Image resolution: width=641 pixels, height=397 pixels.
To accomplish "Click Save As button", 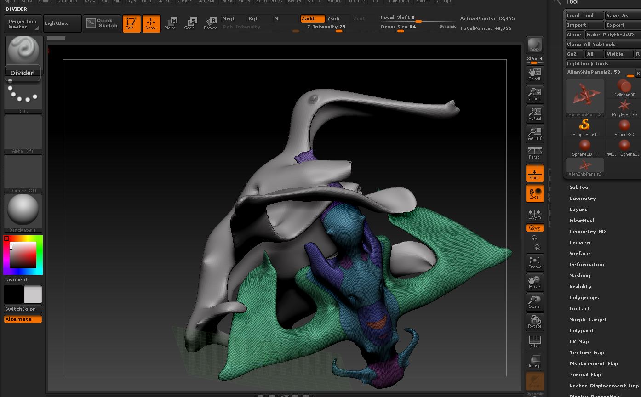I will (x=623, y=15).
